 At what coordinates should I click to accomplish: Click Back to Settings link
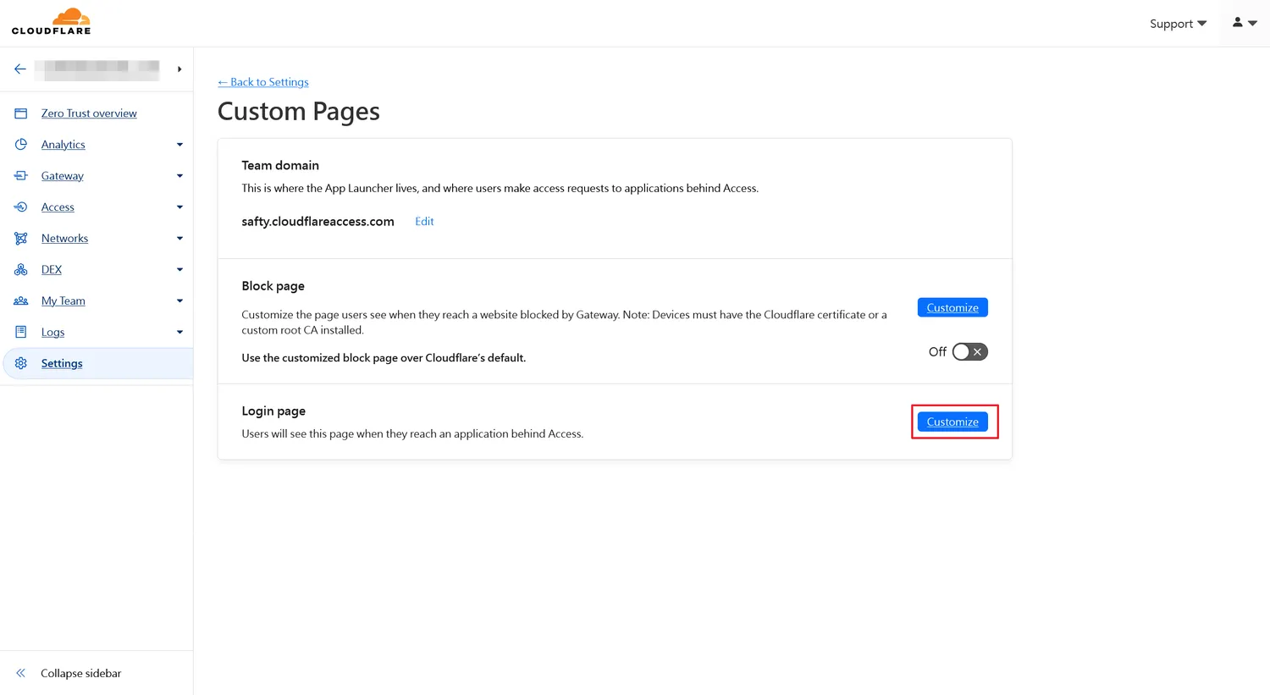tap(263, 82)
